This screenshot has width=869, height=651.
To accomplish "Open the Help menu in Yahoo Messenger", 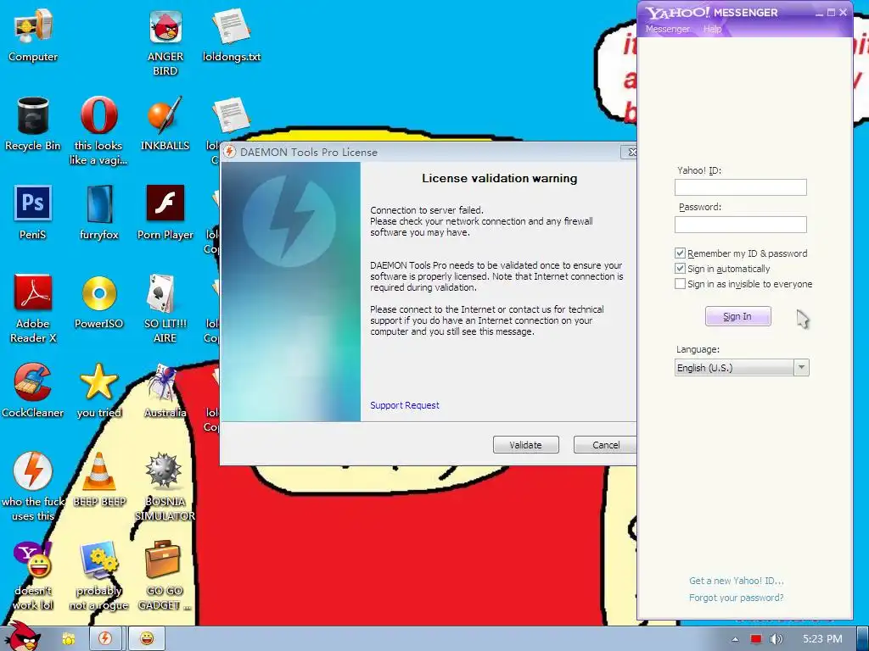I will pos(712,29).
